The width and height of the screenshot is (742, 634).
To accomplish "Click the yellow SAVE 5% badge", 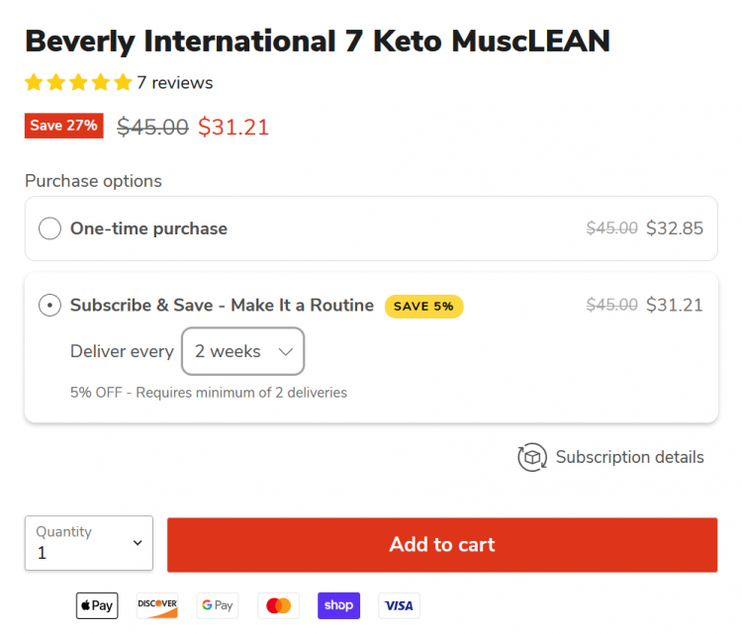I will (423, 306).
